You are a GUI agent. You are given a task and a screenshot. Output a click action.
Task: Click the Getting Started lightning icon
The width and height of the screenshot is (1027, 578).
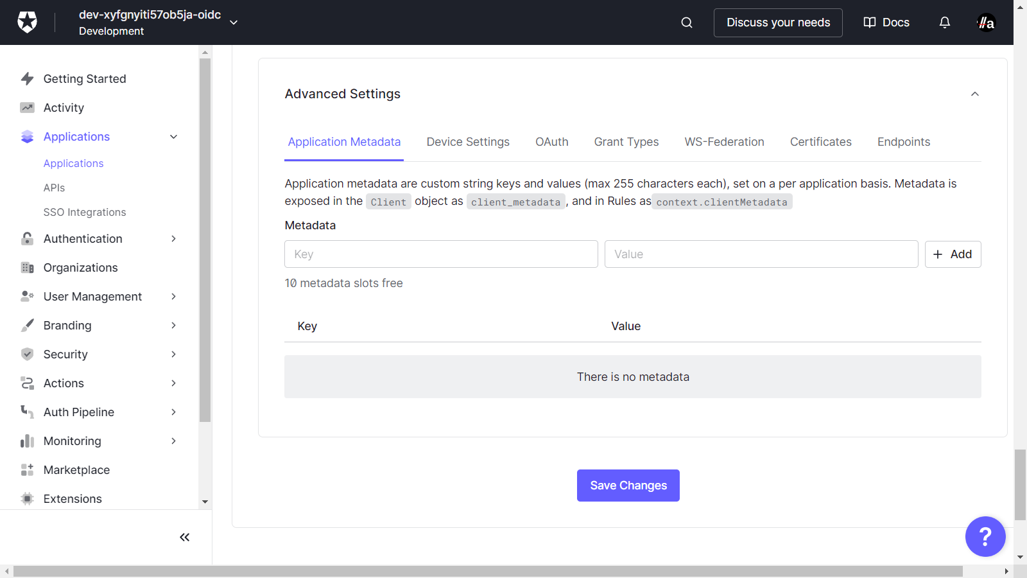[27, 79]
